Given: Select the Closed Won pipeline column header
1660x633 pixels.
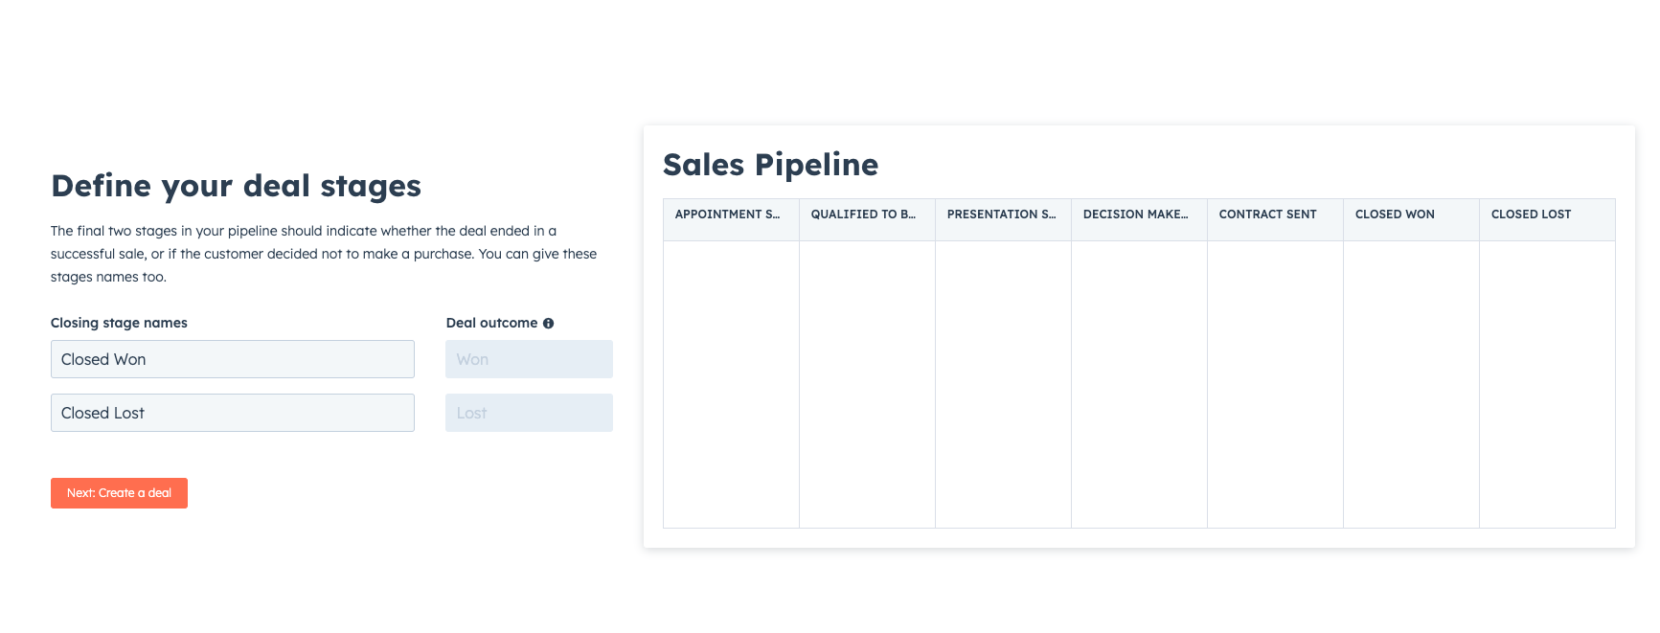Looking at the screenshot, I should [x=1396, y=215].
